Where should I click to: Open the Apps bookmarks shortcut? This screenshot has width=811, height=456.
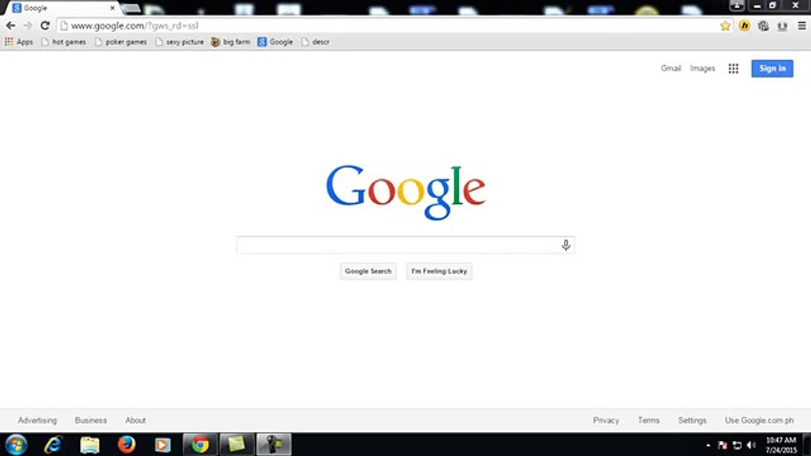point(19,42)
